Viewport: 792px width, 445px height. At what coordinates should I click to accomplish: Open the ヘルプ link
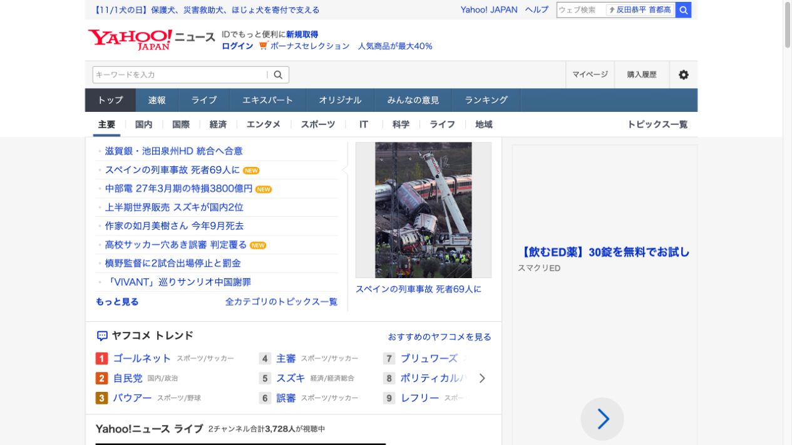point(537,9)
